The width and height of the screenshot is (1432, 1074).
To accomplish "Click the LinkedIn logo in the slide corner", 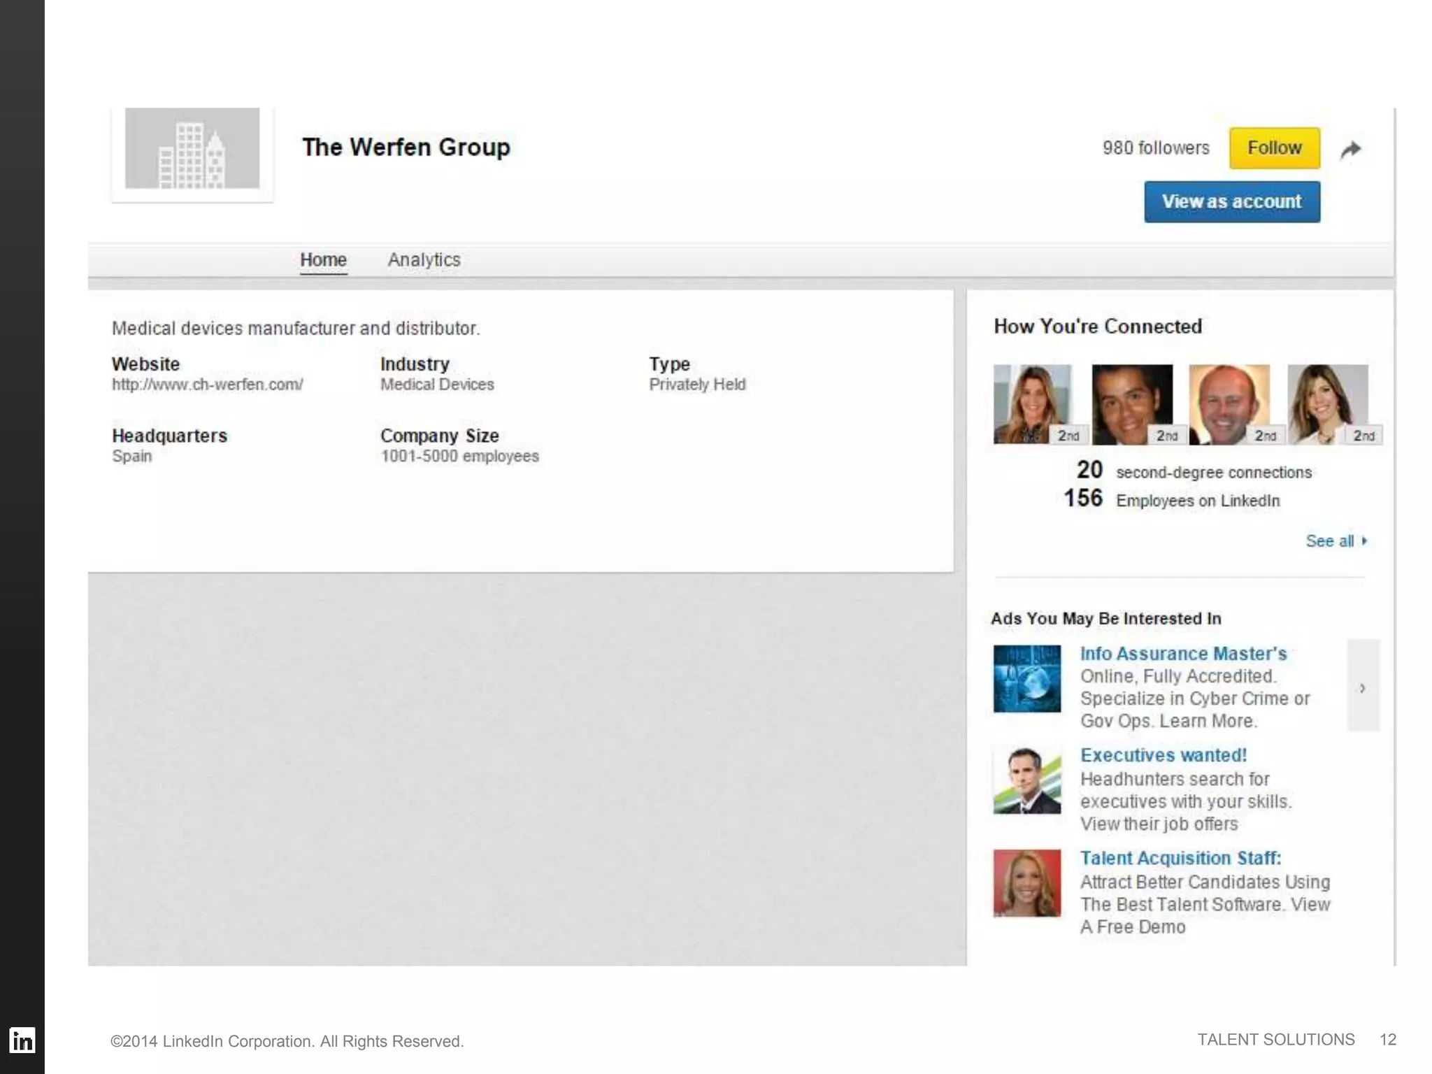I will tap(22, 1040).
